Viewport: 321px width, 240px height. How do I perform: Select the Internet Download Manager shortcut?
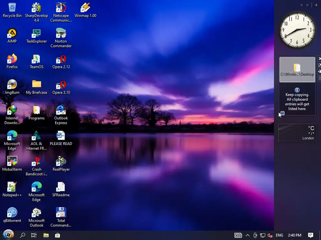[12, 115]
